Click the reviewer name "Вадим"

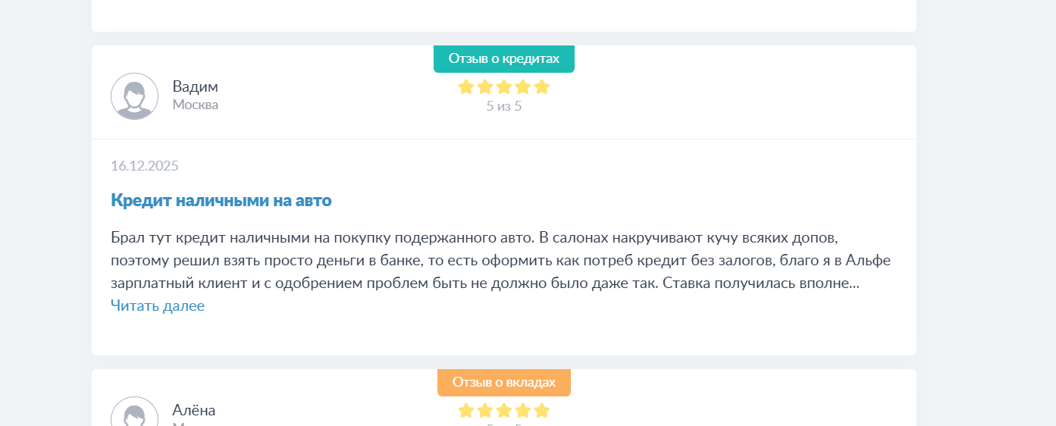195,86
